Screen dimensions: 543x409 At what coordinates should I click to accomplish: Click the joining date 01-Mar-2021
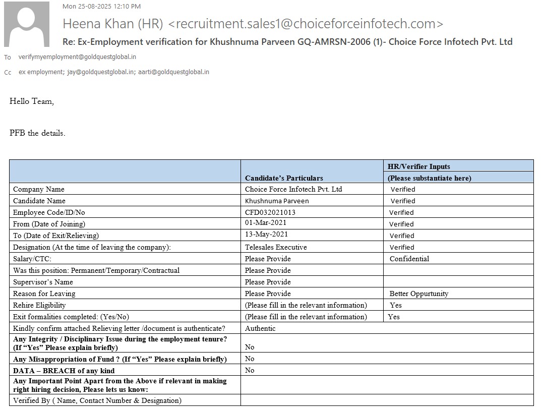(x=266, y=223)
